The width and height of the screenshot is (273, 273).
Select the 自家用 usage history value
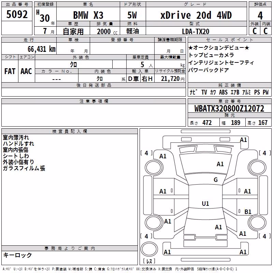pyautogui.click(x=73, y=31)
